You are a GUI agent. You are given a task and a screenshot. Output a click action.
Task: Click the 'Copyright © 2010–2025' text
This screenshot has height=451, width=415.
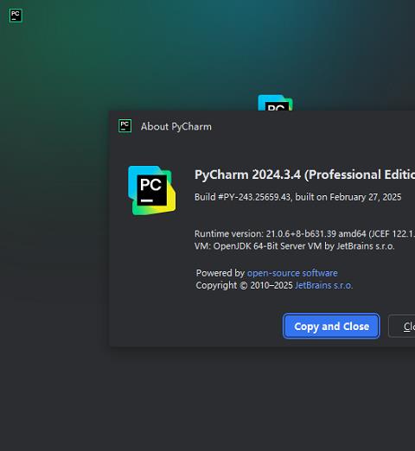tap(244, 285)
